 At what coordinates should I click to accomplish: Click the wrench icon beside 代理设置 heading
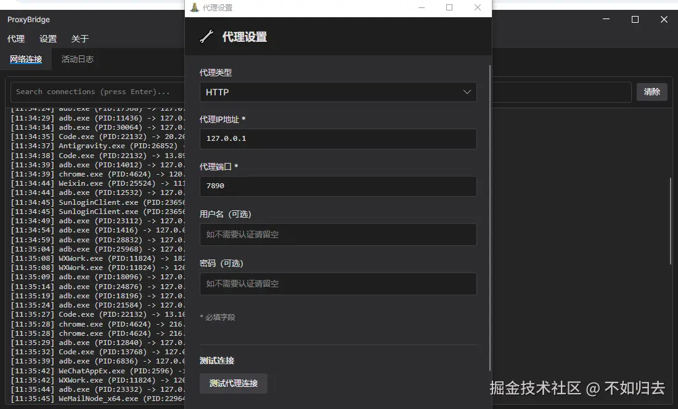click(206, 37)
